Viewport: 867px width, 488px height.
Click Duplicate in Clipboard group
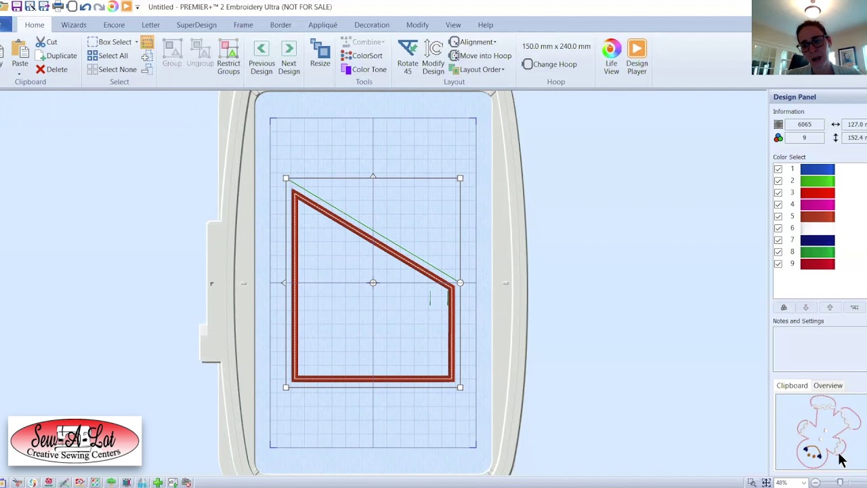[x=56, y=56]
